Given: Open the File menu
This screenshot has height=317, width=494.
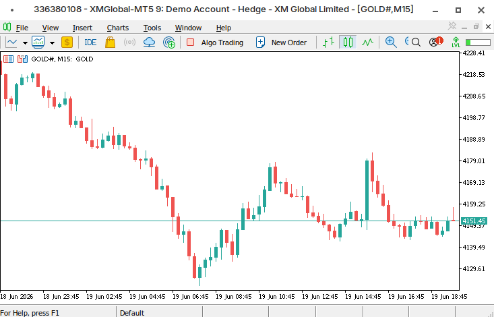Looking at the screenshot, I should tap(22, 28).
